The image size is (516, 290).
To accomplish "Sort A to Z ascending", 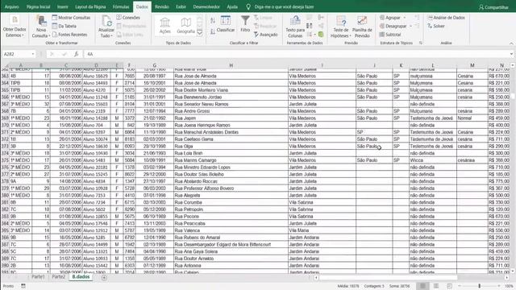I will (x=213, y=20).
